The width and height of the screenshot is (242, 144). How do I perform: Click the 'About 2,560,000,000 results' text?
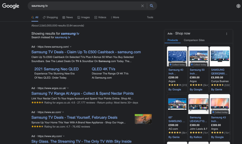tap(58, 26)
